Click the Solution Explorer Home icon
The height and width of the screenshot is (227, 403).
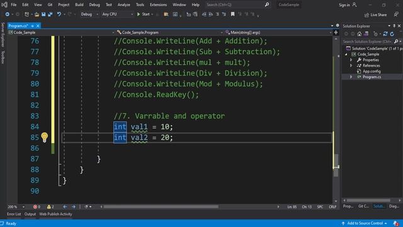tap(360, 34)
